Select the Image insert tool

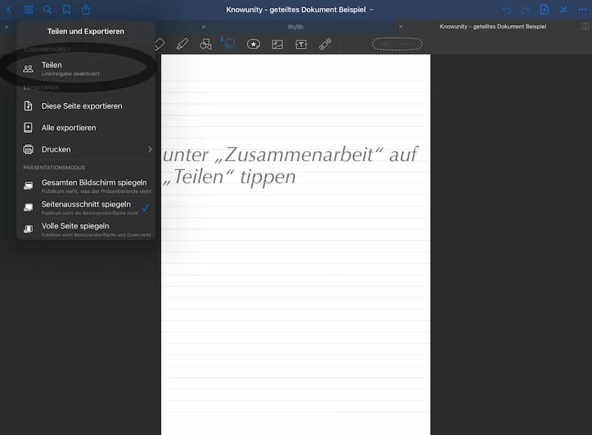[277, 44]
